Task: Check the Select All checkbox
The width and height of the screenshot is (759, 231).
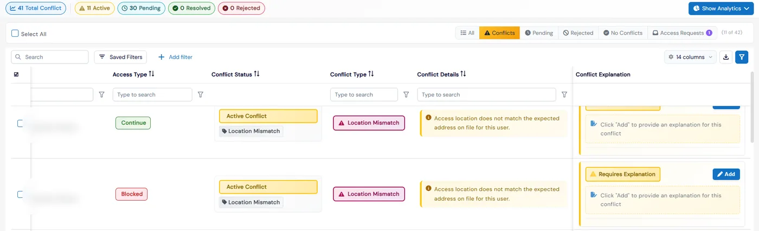Action: 15,33
